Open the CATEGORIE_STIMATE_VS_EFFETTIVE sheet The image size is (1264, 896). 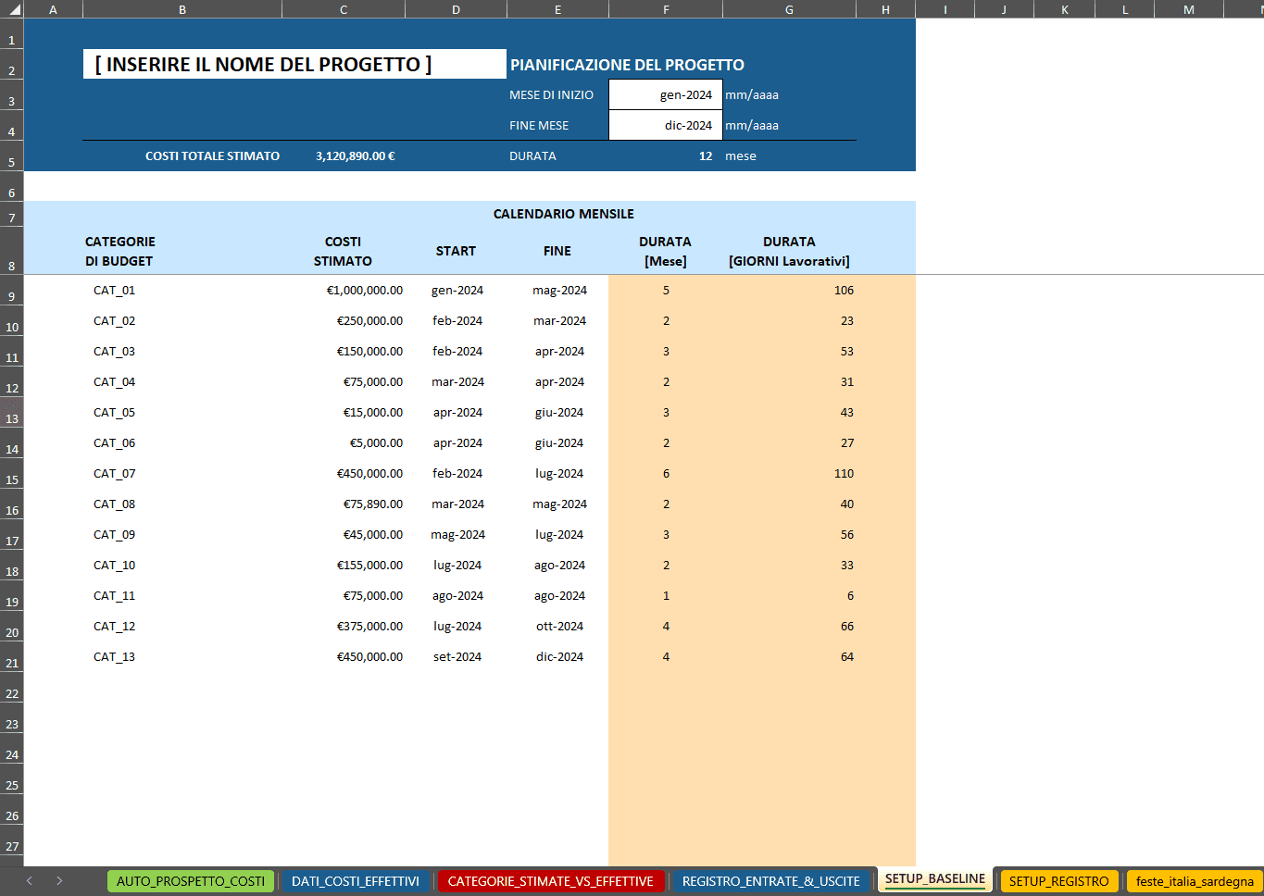[x=550, y=880]
